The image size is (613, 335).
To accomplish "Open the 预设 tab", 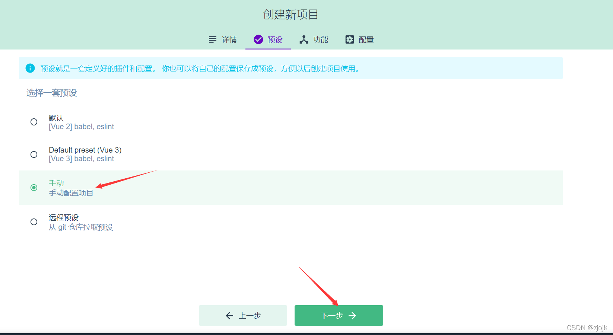I will [268, 39].
